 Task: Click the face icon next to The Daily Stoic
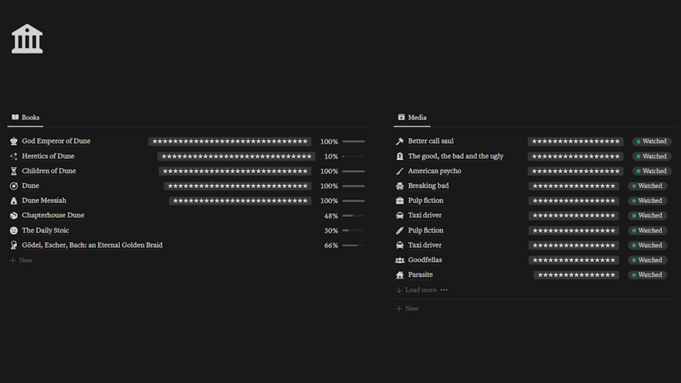click(14, 231)
